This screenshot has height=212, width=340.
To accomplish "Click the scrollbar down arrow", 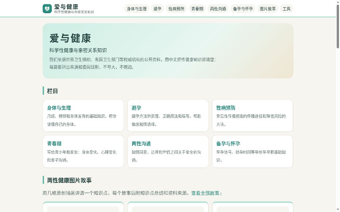I will tap(338, 210).
